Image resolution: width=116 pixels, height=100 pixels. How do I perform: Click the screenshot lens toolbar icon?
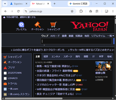(97, 11)
